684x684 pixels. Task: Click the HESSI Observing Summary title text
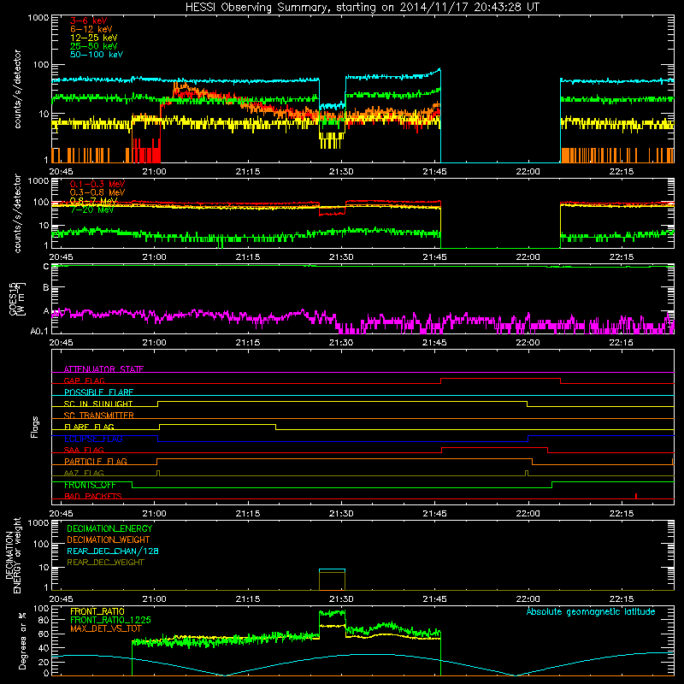(362, 8)
